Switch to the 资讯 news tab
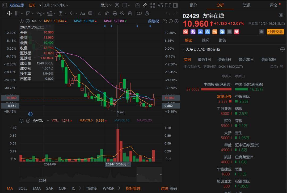Viewport: 287px width, 193px height. 247,5
